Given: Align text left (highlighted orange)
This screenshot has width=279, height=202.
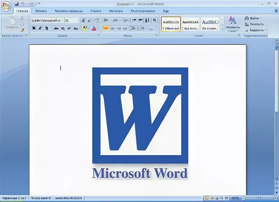Looking at the screenshot, I should click(106, 28).
